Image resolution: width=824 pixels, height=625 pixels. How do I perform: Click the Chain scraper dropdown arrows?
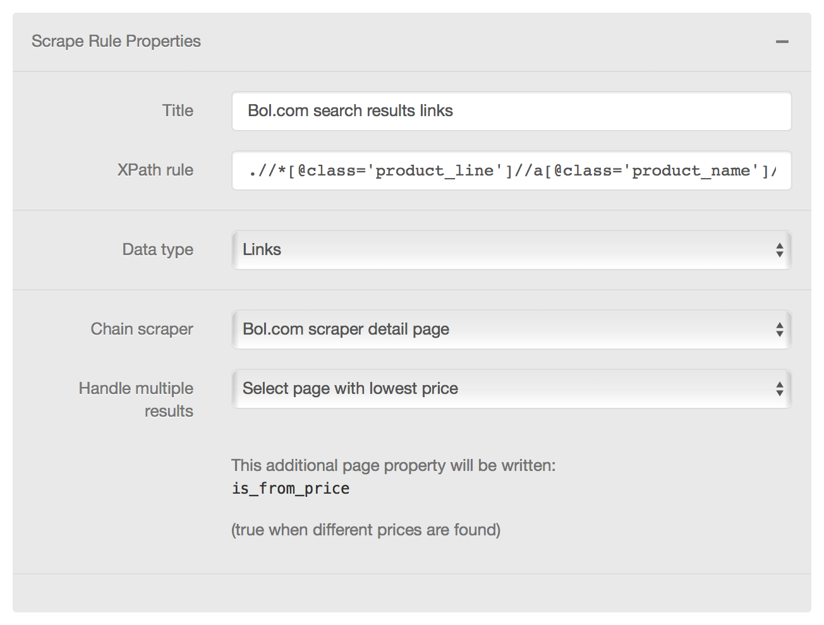pyautogui.click(x=780, y=330)
